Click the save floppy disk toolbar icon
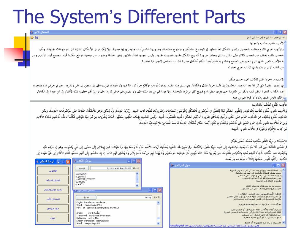The image size is (304, 228). 37,37
